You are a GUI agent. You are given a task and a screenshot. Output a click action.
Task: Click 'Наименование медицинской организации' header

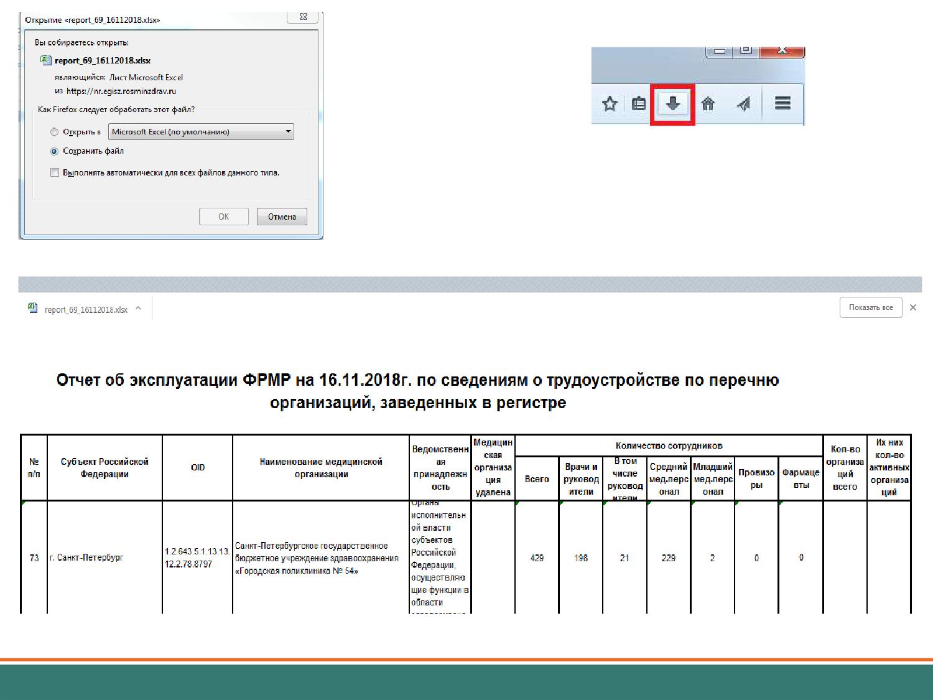(321, 468)
